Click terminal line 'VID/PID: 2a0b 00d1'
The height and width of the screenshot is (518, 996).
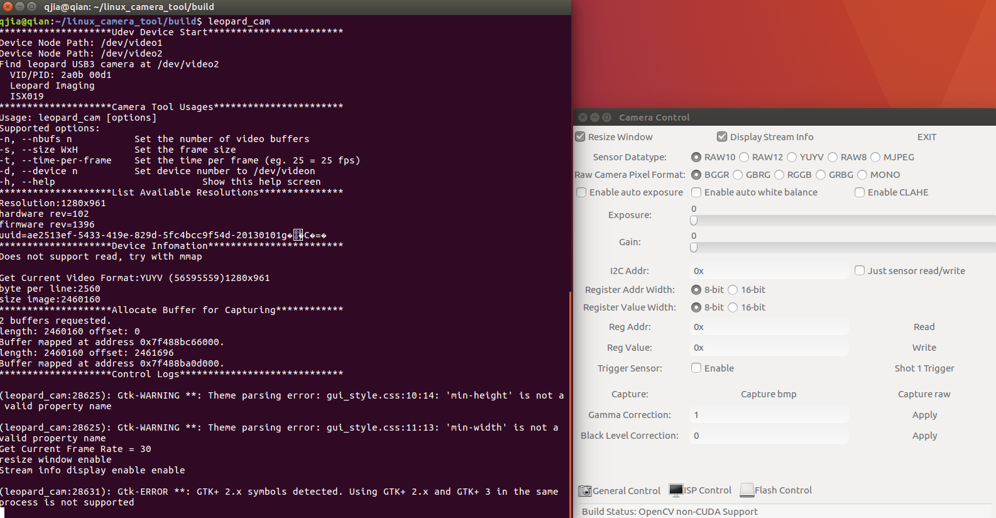61,75
